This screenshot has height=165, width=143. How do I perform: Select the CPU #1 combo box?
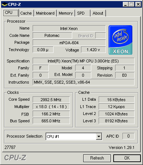(x=74, y=137)
